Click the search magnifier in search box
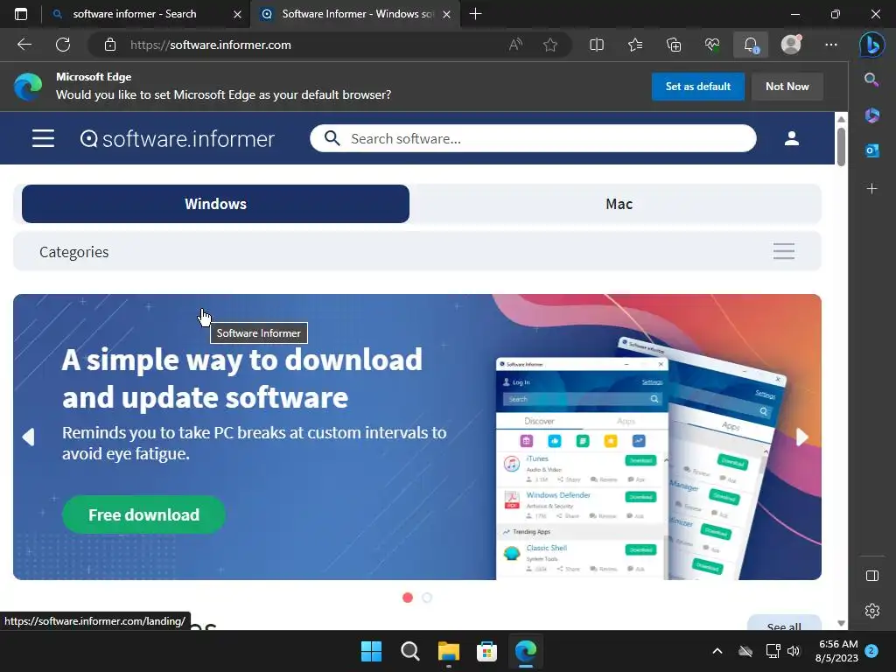Screen dimensions: 896x672 (332, 138)
